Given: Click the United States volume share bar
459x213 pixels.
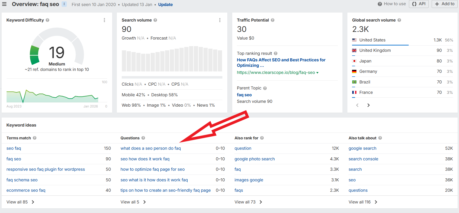Looking at the screenshot, I should [x=380, y=45].
